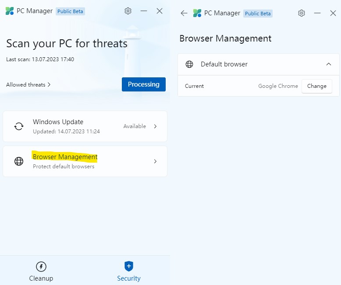
Task: Click the Last scan date text
Action: coord(40,59)
